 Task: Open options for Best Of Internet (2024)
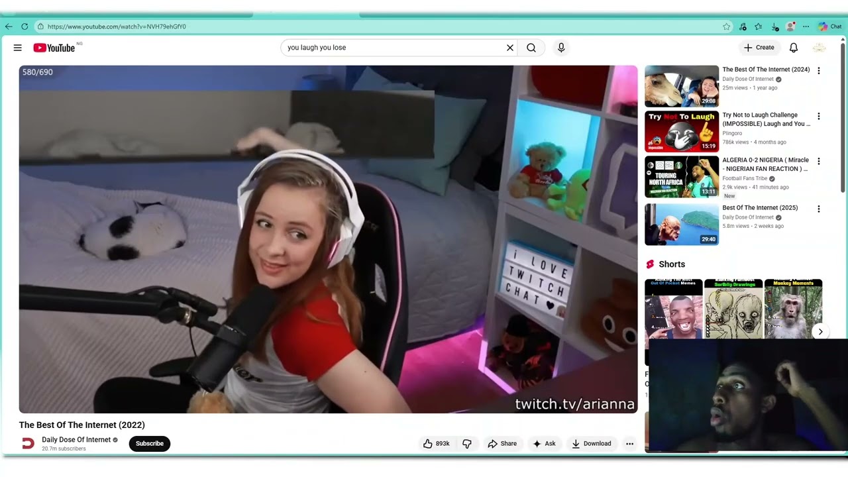(819, 71)
